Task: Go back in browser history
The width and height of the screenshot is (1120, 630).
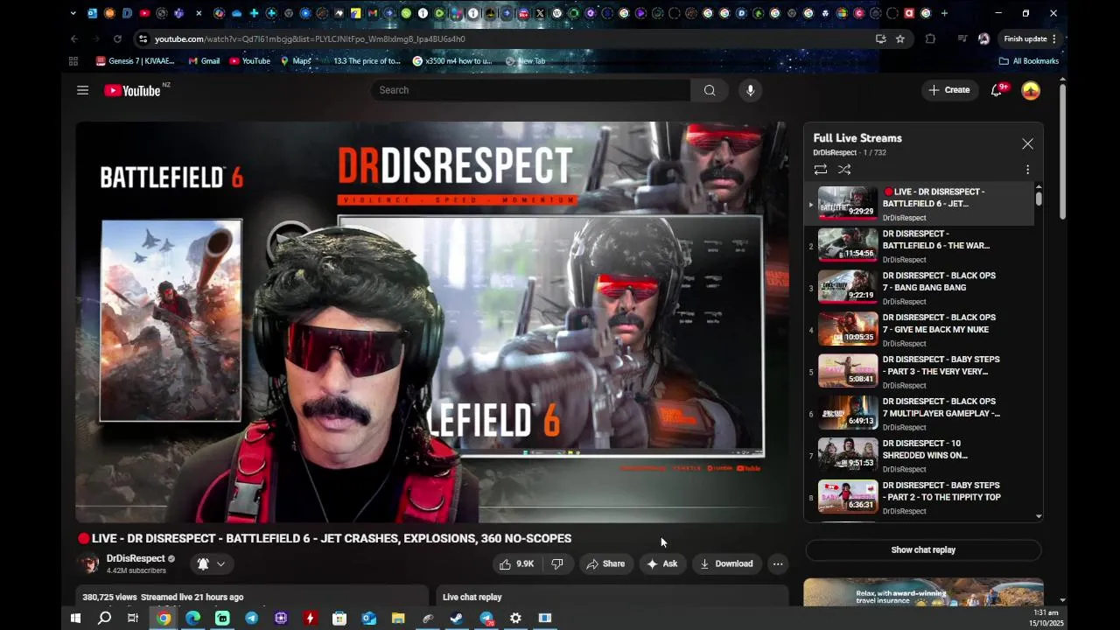Action: (74, 38)
